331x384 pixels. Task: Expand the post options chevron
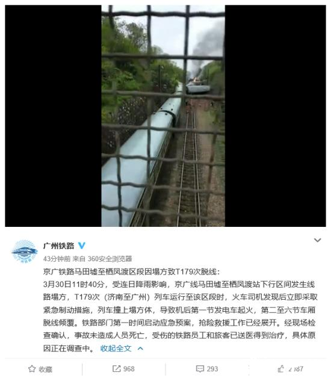point(318,240)
